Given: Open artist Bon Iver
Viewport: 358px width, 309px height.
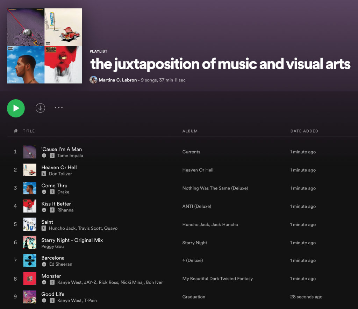Looking at the screenshot, I should click(x=154, y=282).
